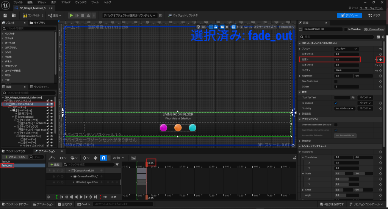Click the コンパイル (Compile) button
Screen dimensions: 388x209
pyautogui.click(x=33, y=16)
